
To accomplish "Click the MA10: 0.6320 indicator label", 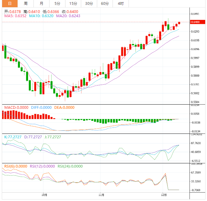I will [41, 16].
